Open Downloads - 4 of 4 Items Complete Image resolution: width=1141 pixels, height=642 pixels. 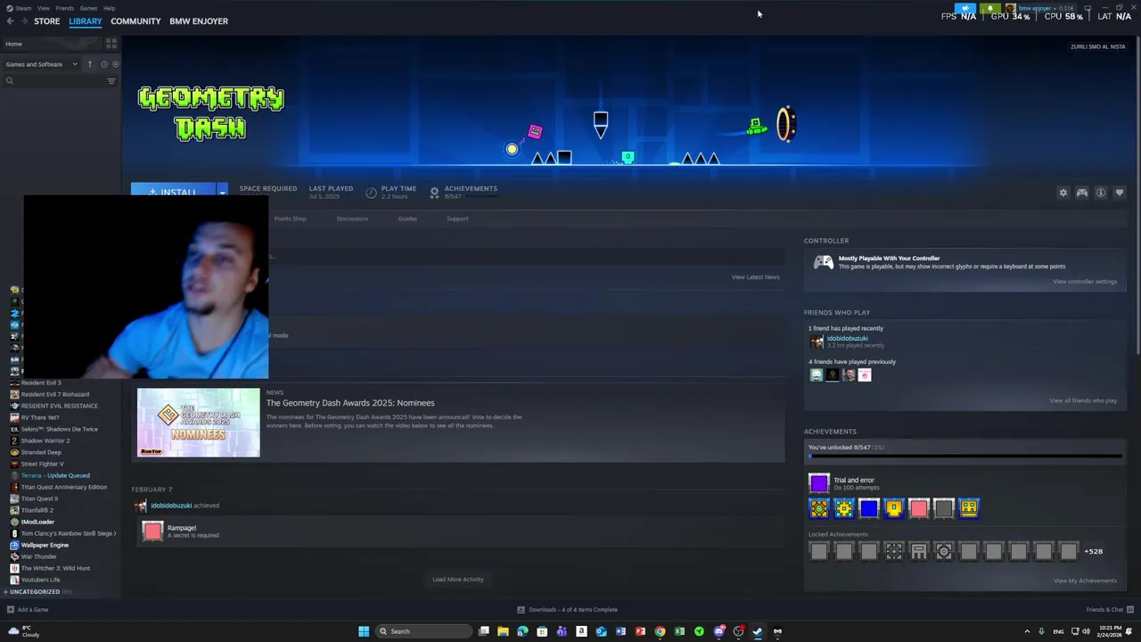pos(567,610)
